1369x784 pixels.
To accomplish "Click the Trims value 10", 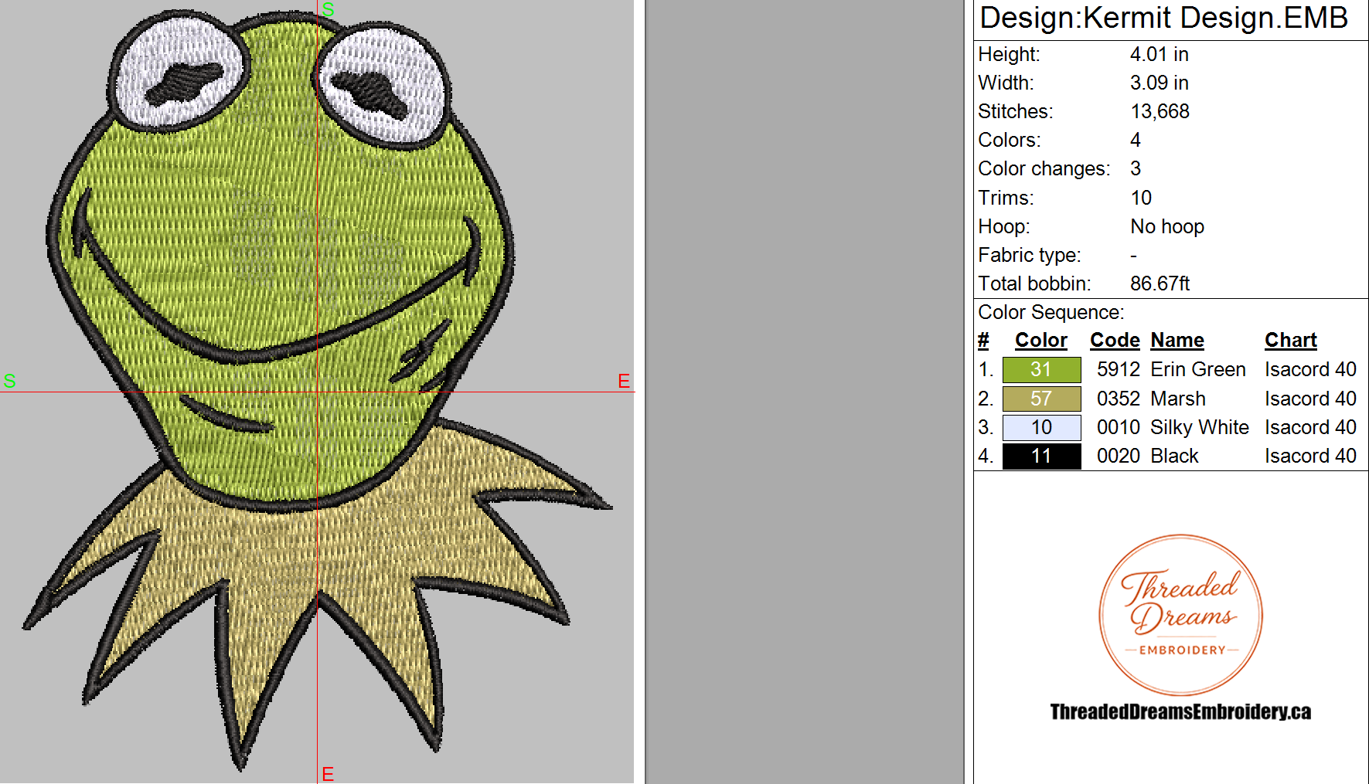I will pyautogui.click(x=1141, y=198).
